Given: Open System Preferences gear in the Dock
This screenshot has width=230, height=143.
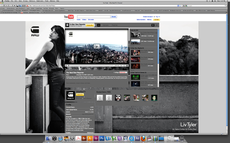Looking at the screenshot, I should (170, 138).
